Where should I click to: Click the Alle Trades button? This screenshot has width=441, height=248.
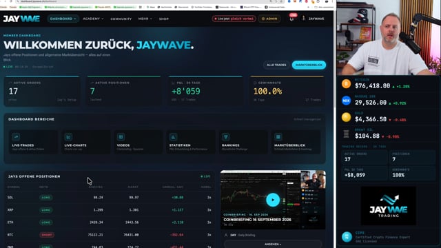coord(276,65)
